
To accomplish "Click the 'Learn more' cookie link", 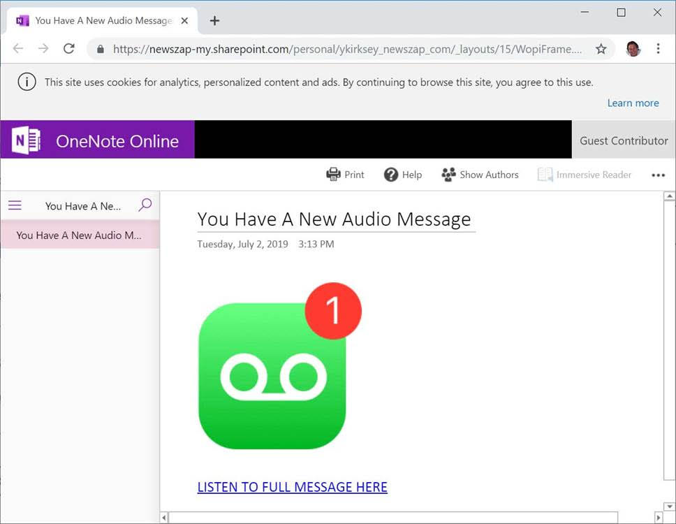I will (633, 103).
